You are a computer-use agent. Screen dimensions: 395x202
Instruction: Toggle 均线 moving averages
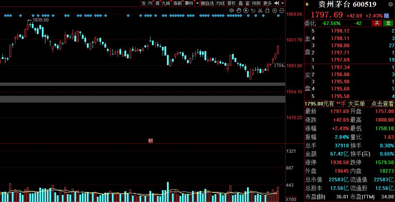point(221,3)
